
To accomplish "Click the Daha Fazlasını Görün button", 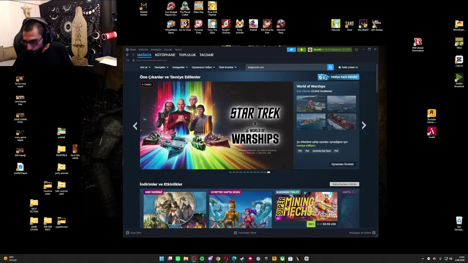I will coord(344,184).
